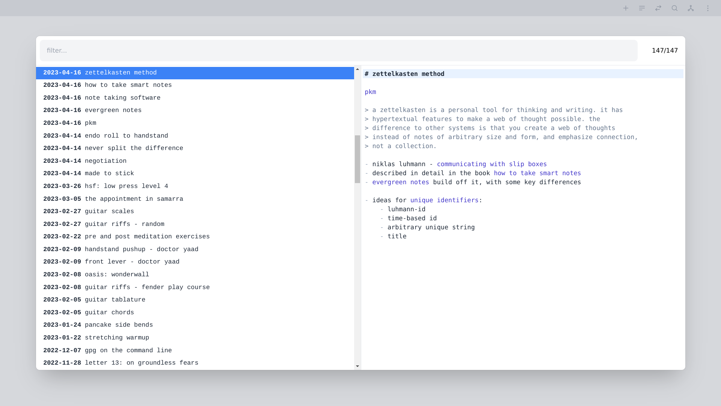Follow the pkm link in preview
721x406 pixels.
click(x=370, y=92)
